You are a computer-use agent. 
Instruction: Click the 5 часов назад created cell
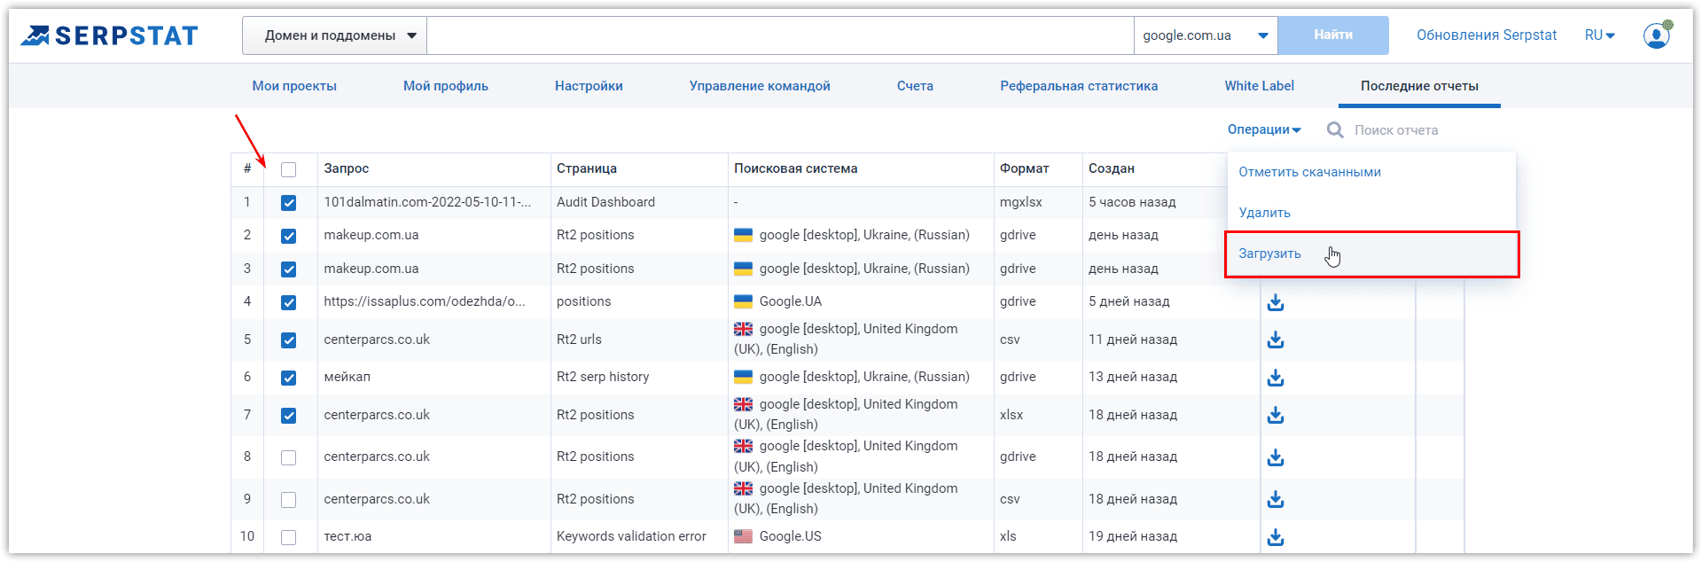click(x=1132, y=202)
